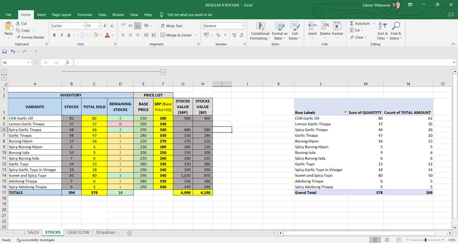The width and height of the screenshot is (458, 243).
Task: Open the Row Labels filter dropdown
Action: [345, 112]
